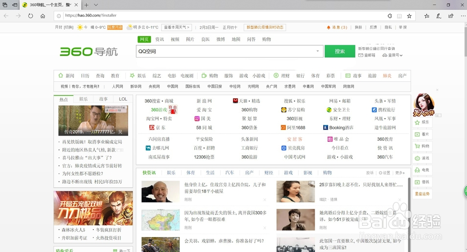Click 查邮箱 envelope link
This screenshot has height=252, width=467.
coord(367,55)
